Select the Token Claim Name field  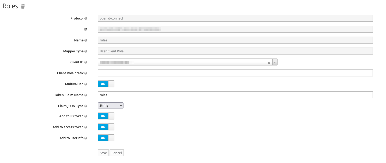tap(188, 95)
